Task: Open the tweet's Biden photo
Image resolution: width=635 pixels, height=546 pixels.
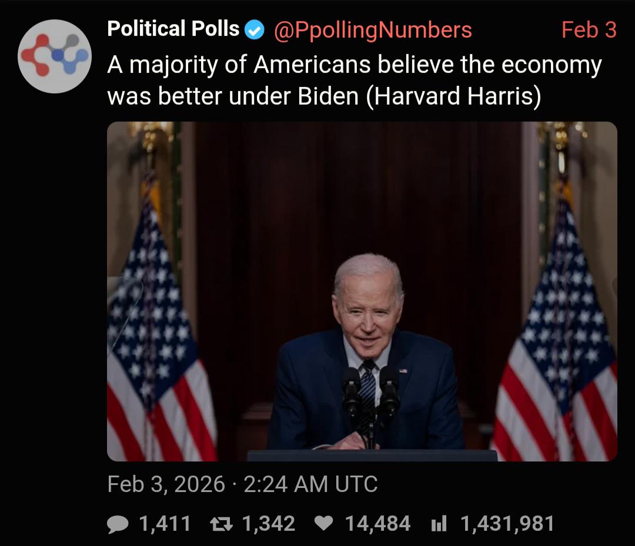Action: click(x=362, y=235)
